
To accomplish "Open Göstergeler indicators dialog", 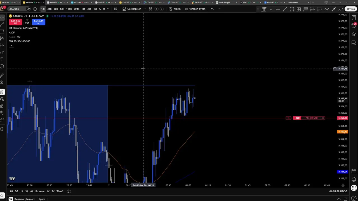I will (x=132, y=9).
